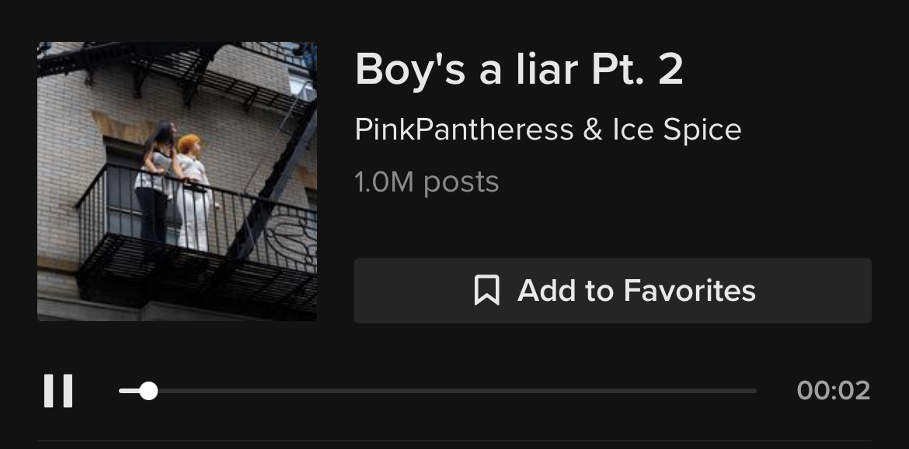This screenshot has height=449, width=909.
Task: Click the 00:02 timestamp display
Action: point(832,391)
